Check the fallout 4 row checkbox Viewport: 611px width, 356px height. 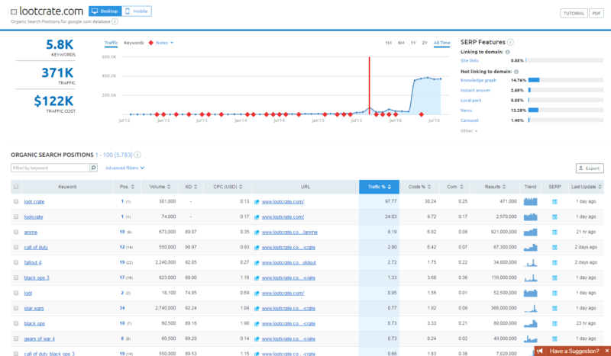coord(16,262)
